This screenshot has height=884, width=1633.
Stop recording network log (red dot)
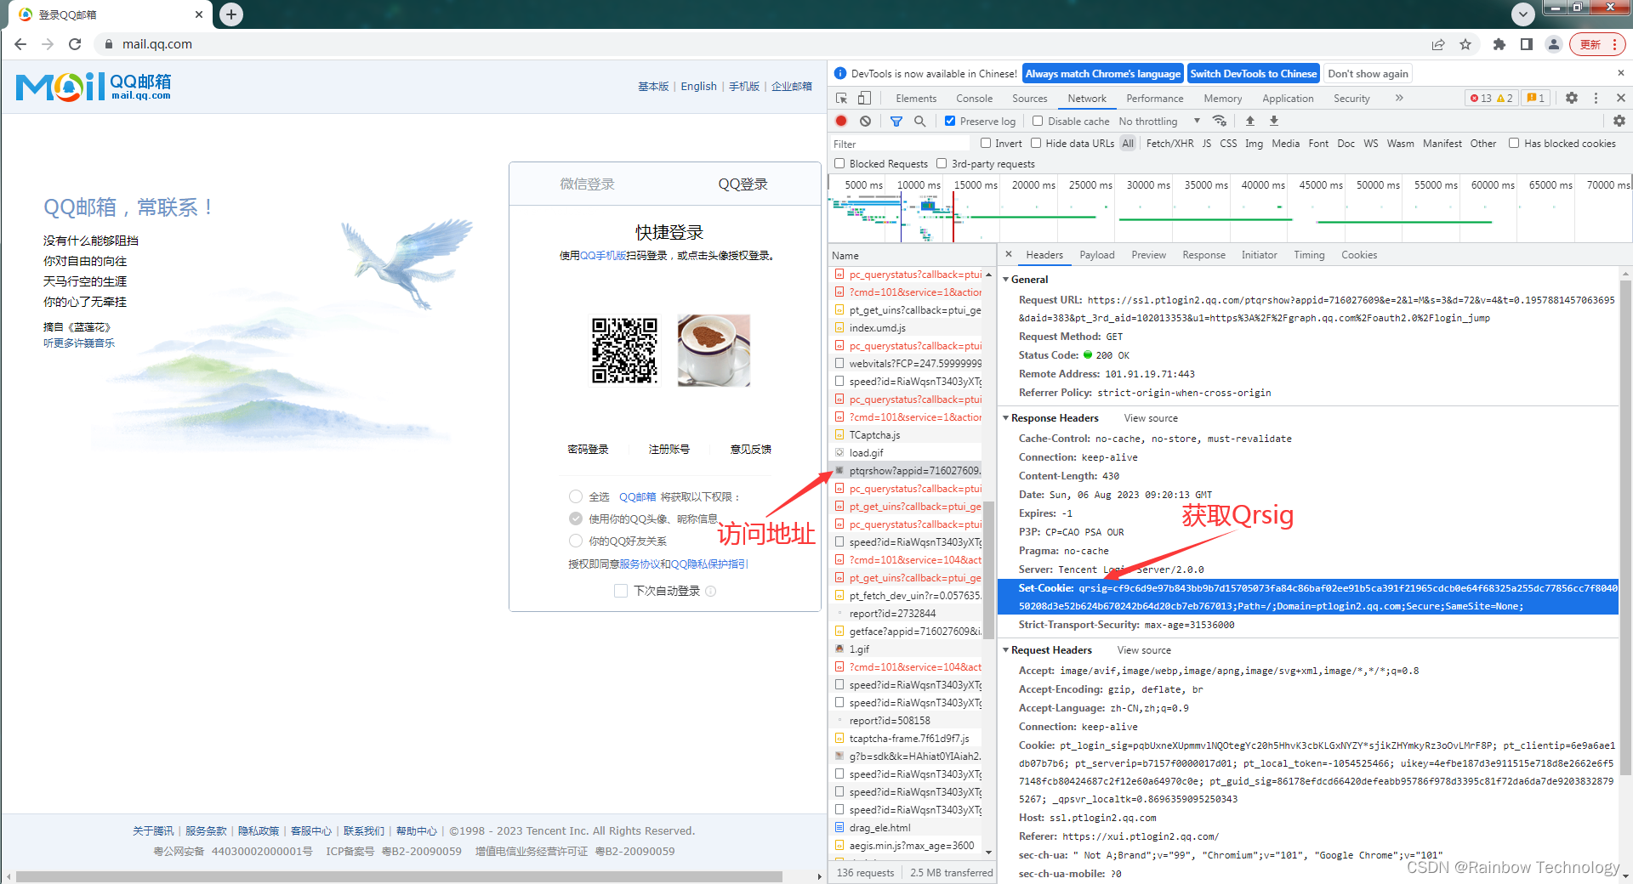(x=841, y=121)
